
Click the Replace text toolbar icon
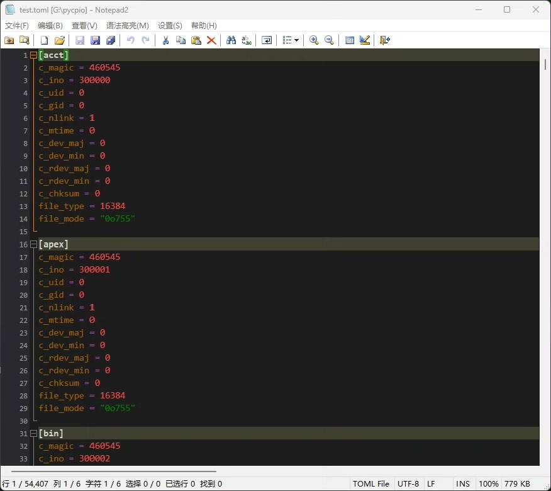pyautogui.click(x=247, y=40)
